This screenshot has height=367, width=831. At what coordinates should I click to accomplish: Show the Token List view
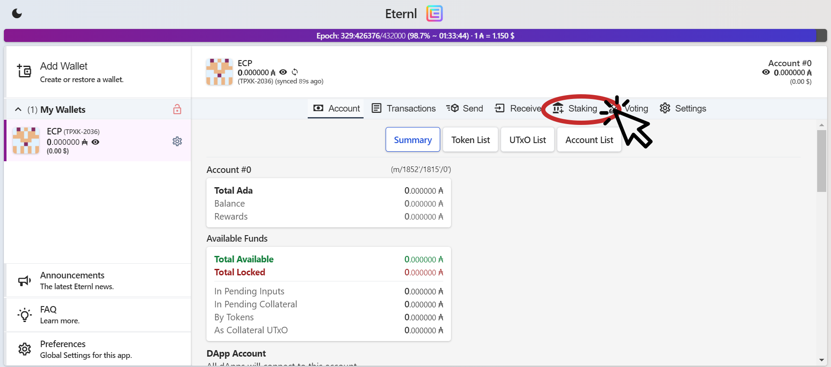470,140
